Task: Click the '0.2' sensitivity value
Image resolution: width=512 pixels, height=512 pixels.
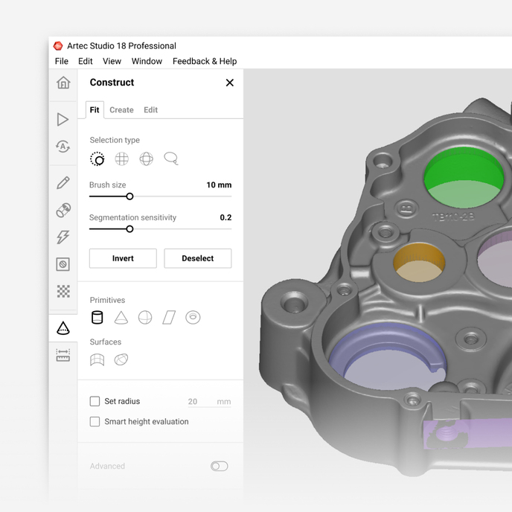Action: pyautogui.click(x=225, y=217)
